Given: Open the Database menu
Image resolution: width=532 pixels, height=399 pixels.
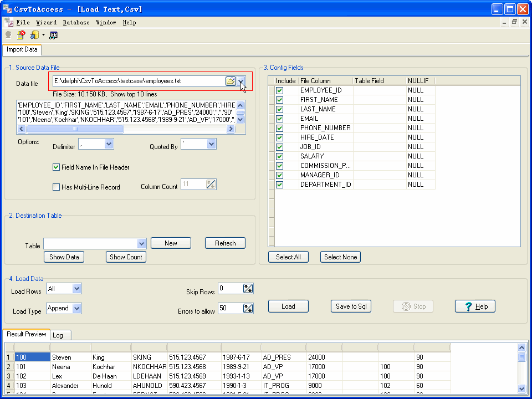Looking at the screenshot, I should tap(76, 22).
